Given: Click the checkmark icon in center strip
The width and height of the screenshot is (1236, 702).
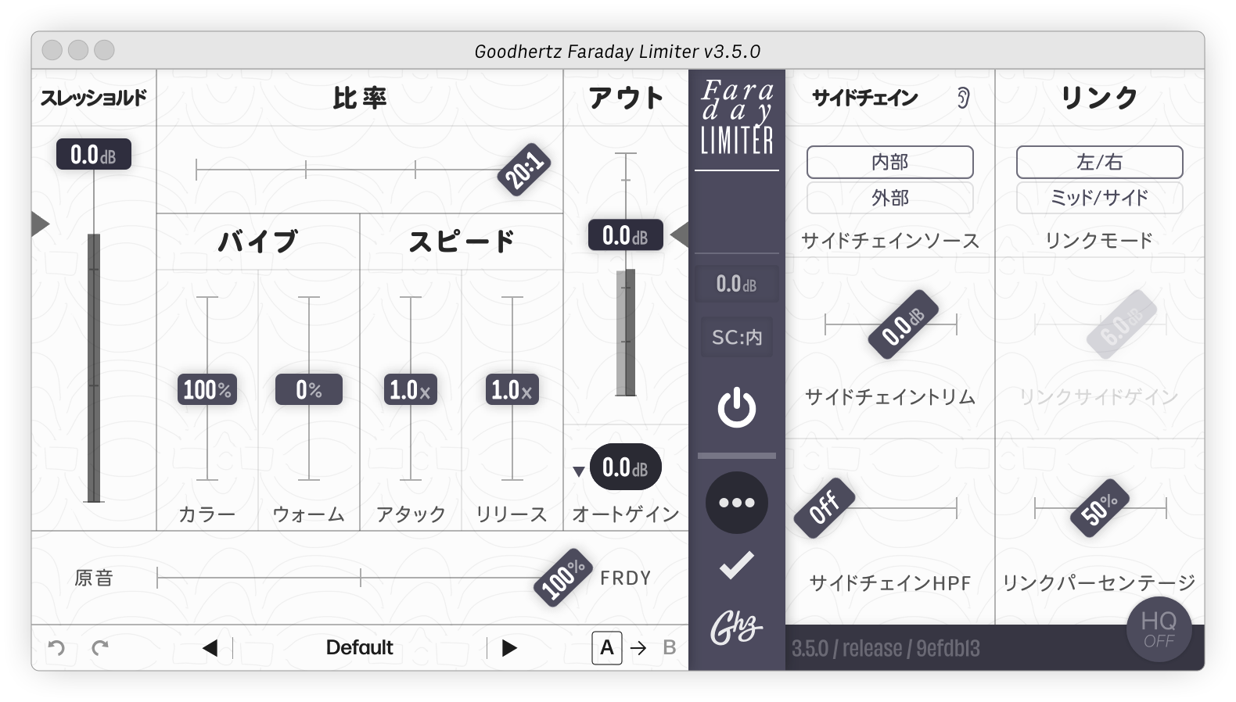Looking at the screenshot, I should click(x=737, y=565).
